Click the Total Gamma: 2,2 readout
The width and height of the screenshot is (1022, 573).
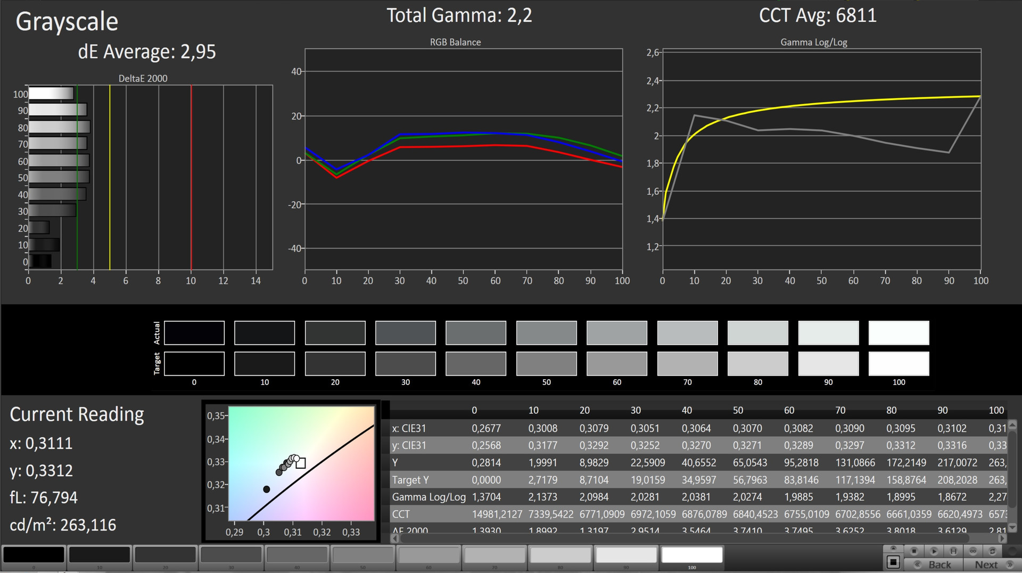tap(459, 15)
